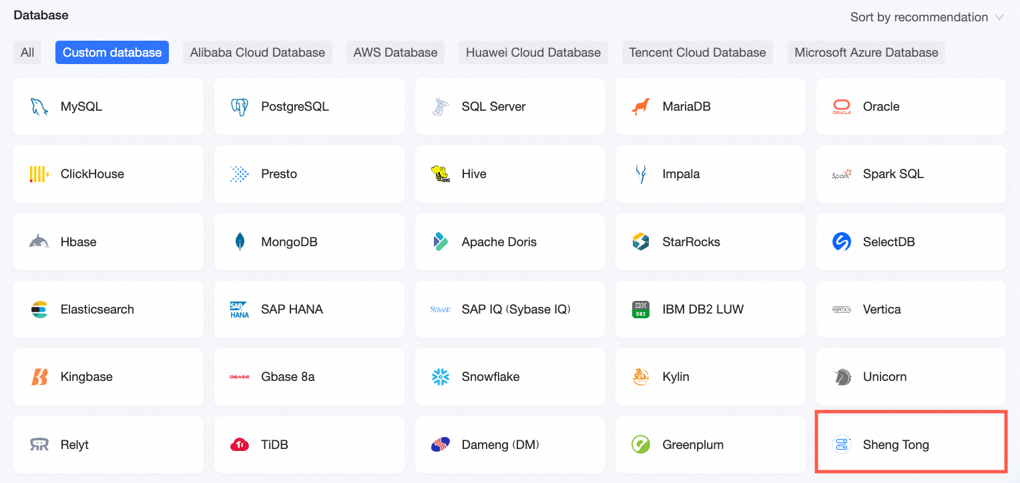This screenshot has height=483, width=1020.
Task: Click the Relyt logo icon
Action: tap(39, 444)
